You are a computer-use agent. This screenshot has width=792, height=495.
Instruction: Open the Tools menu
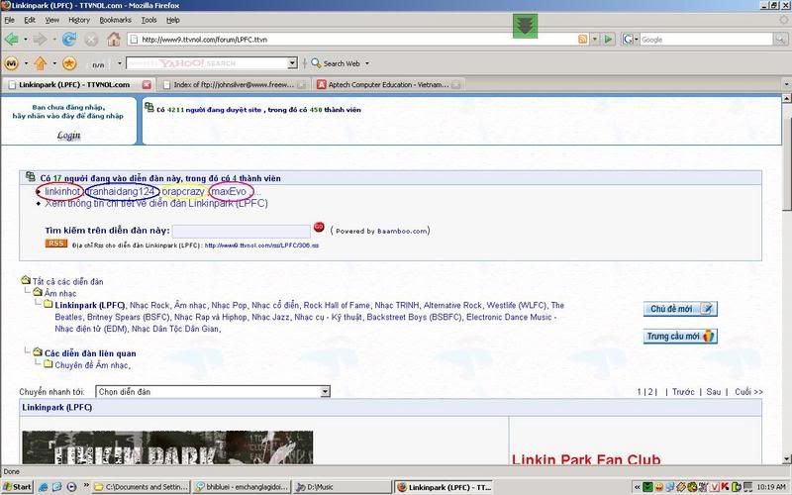click(149, 20)
